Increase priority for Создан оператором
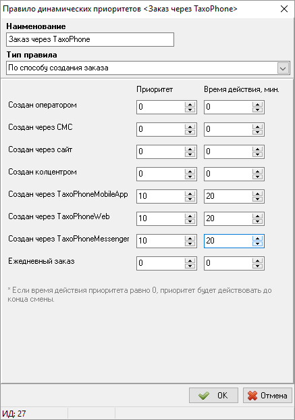Image resolution: width=295 pixels, height=420 pixels. pos(190,104)
